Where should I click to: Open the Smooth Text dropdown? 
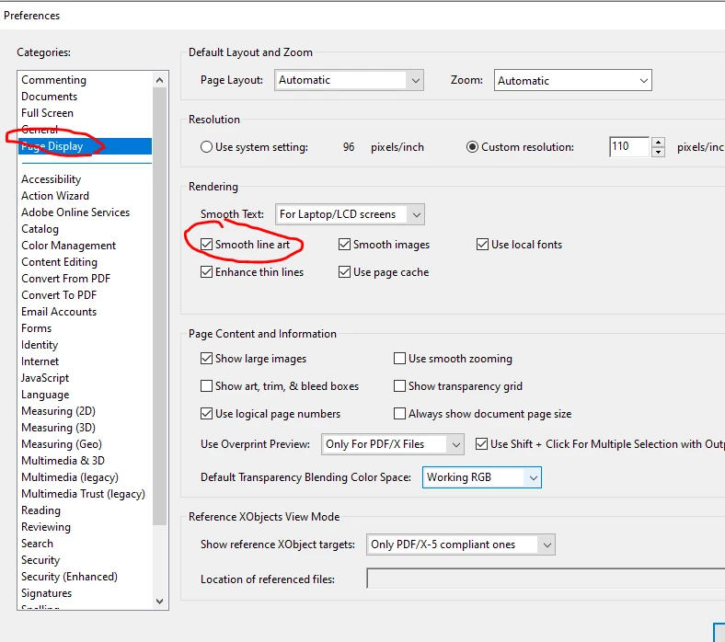click(350, 214)
